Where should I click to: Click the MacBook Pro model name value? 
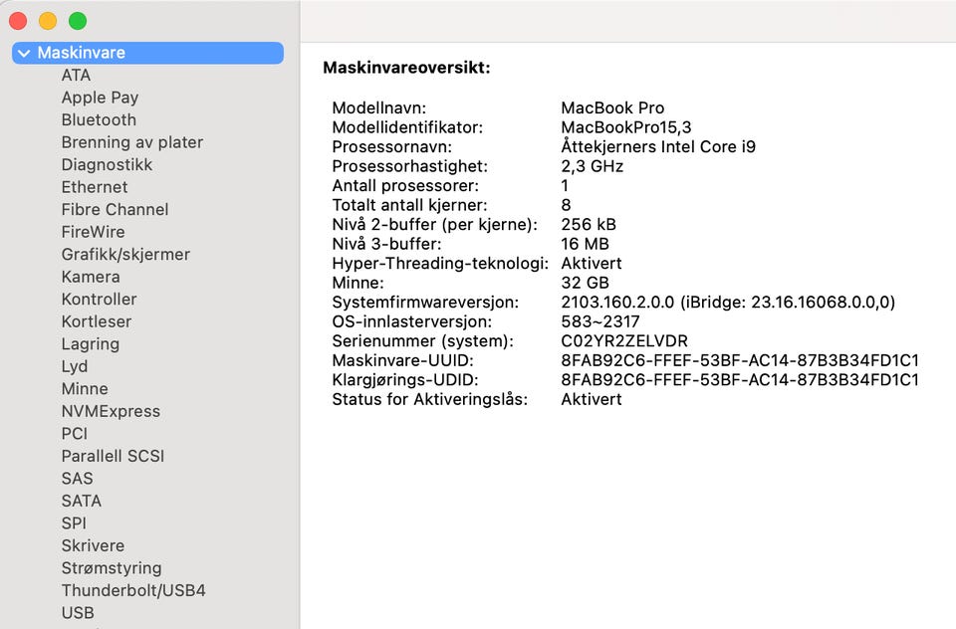click(612, 107)
